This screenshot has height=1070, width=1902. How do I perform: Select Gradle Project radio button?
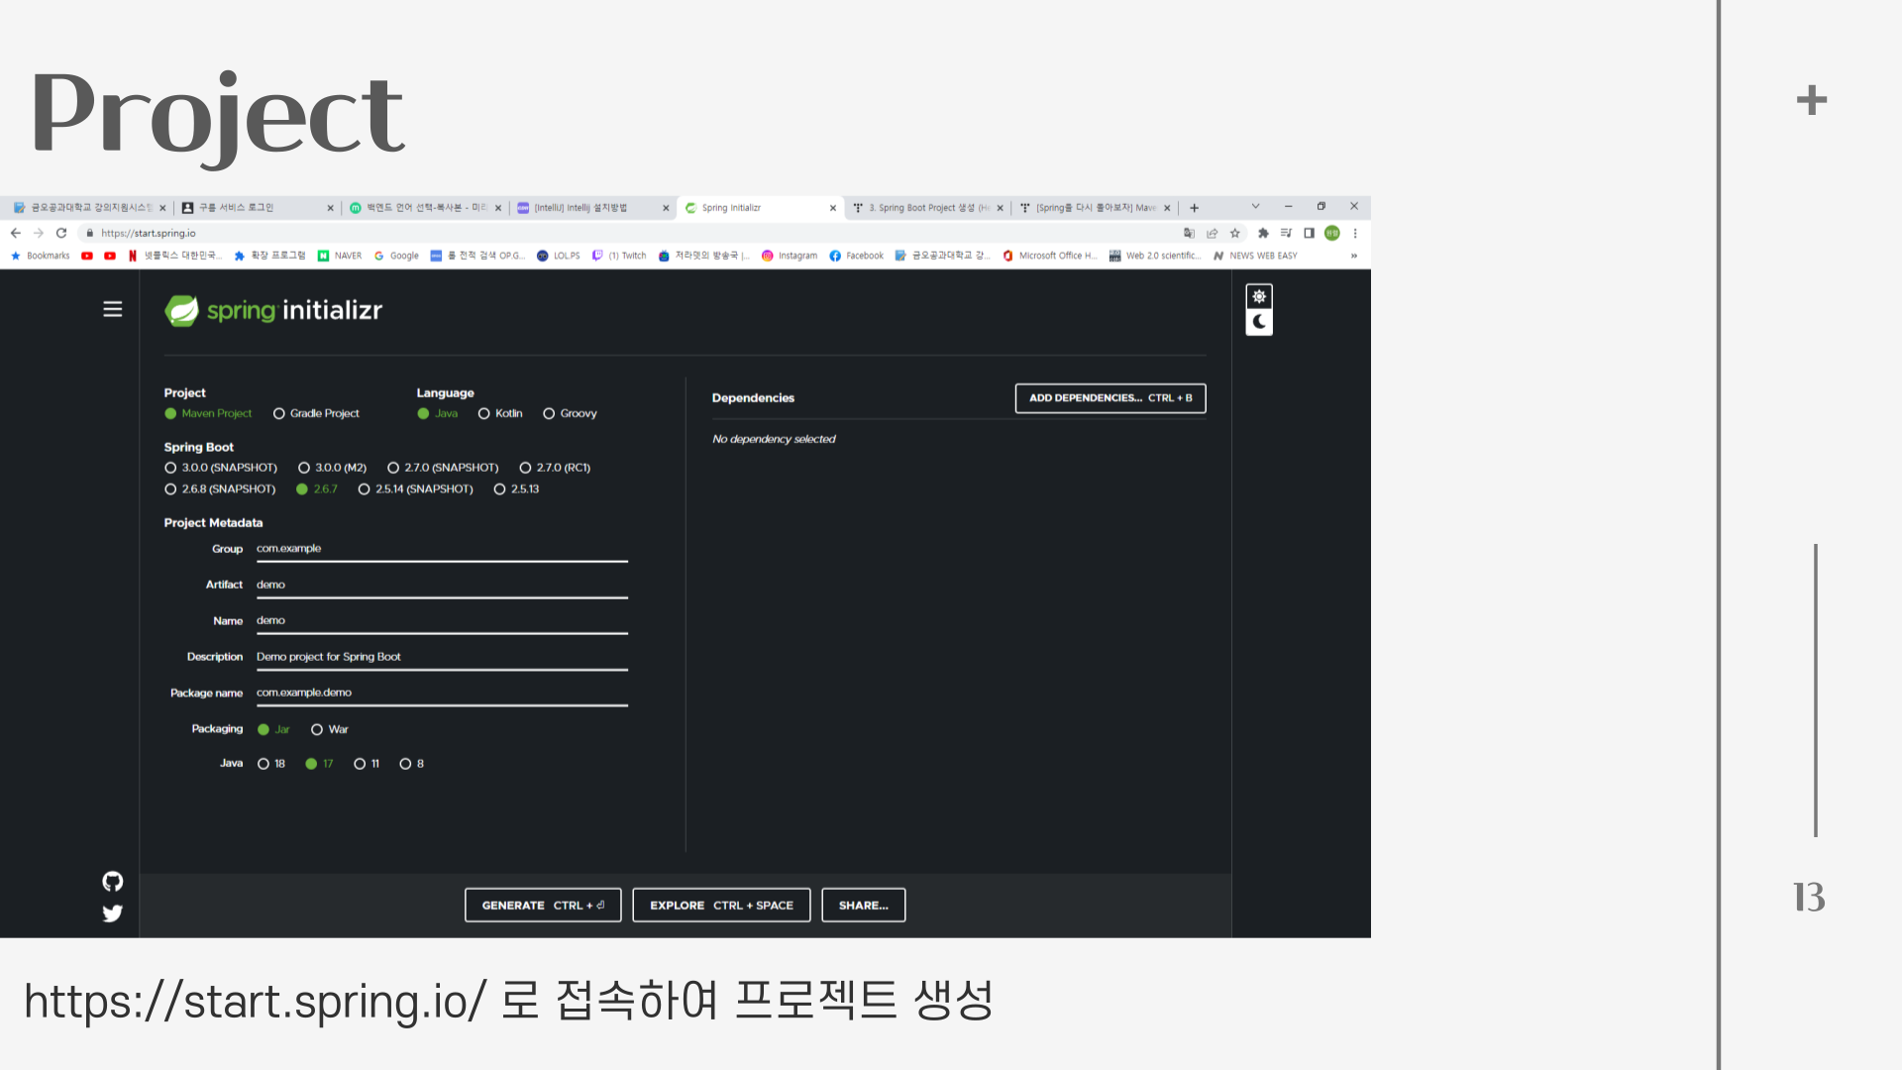279,413
